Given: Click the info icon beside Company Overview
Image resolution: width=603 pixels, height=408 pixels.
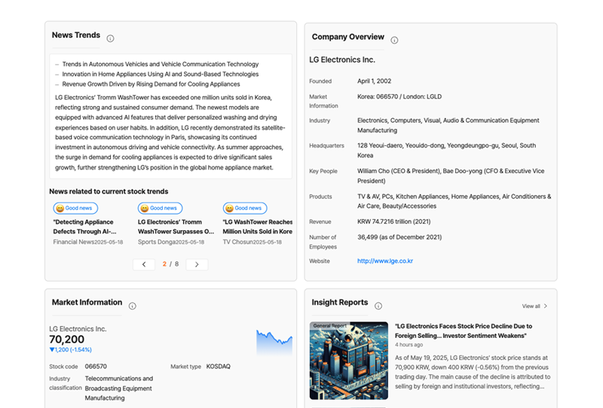Looking at the screenshot, I should (x=394, y=41).
